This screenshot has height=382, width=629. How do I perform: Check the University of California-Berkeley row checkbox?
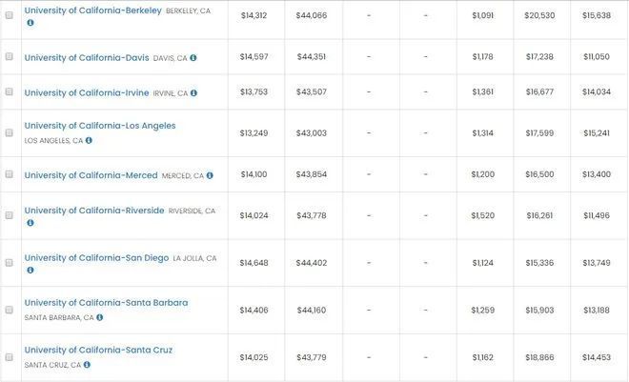9,15
